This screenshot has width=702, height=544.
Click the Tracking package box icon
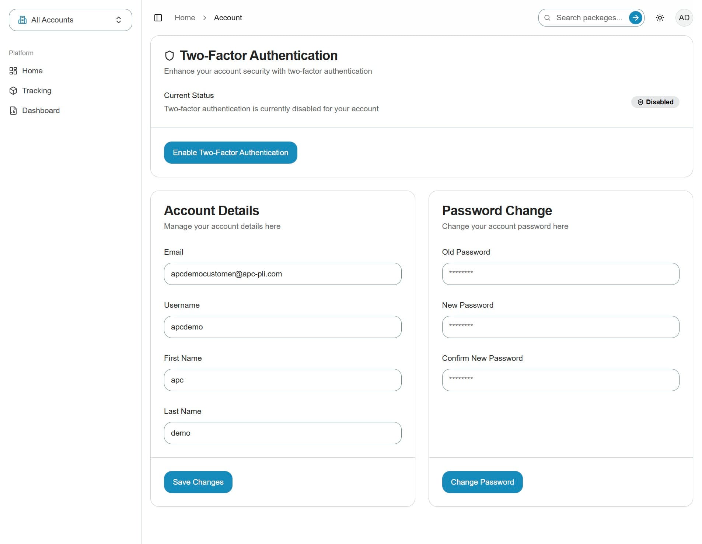click(13, 91)
